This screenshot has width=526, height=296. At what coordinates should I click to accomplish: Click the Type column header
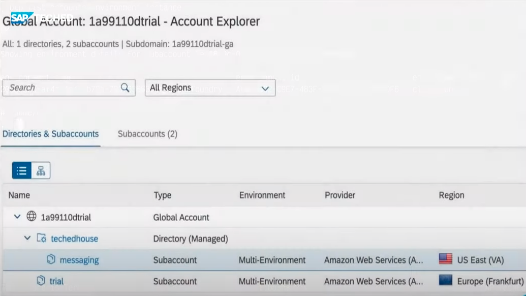163,195
